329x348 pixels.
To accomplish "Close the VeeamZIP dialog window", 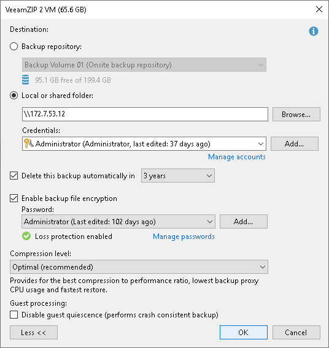I will pos(319,9).
